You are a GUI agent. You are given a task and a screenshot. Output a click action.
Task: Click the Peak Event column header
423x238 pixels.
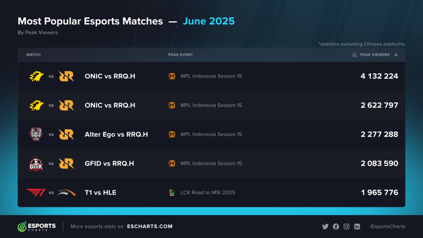pos(181,55)
